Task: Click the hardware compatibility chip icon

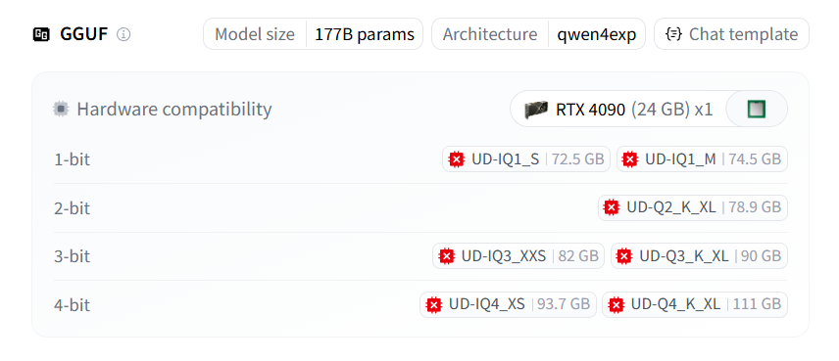Action: tap(62, 109)
